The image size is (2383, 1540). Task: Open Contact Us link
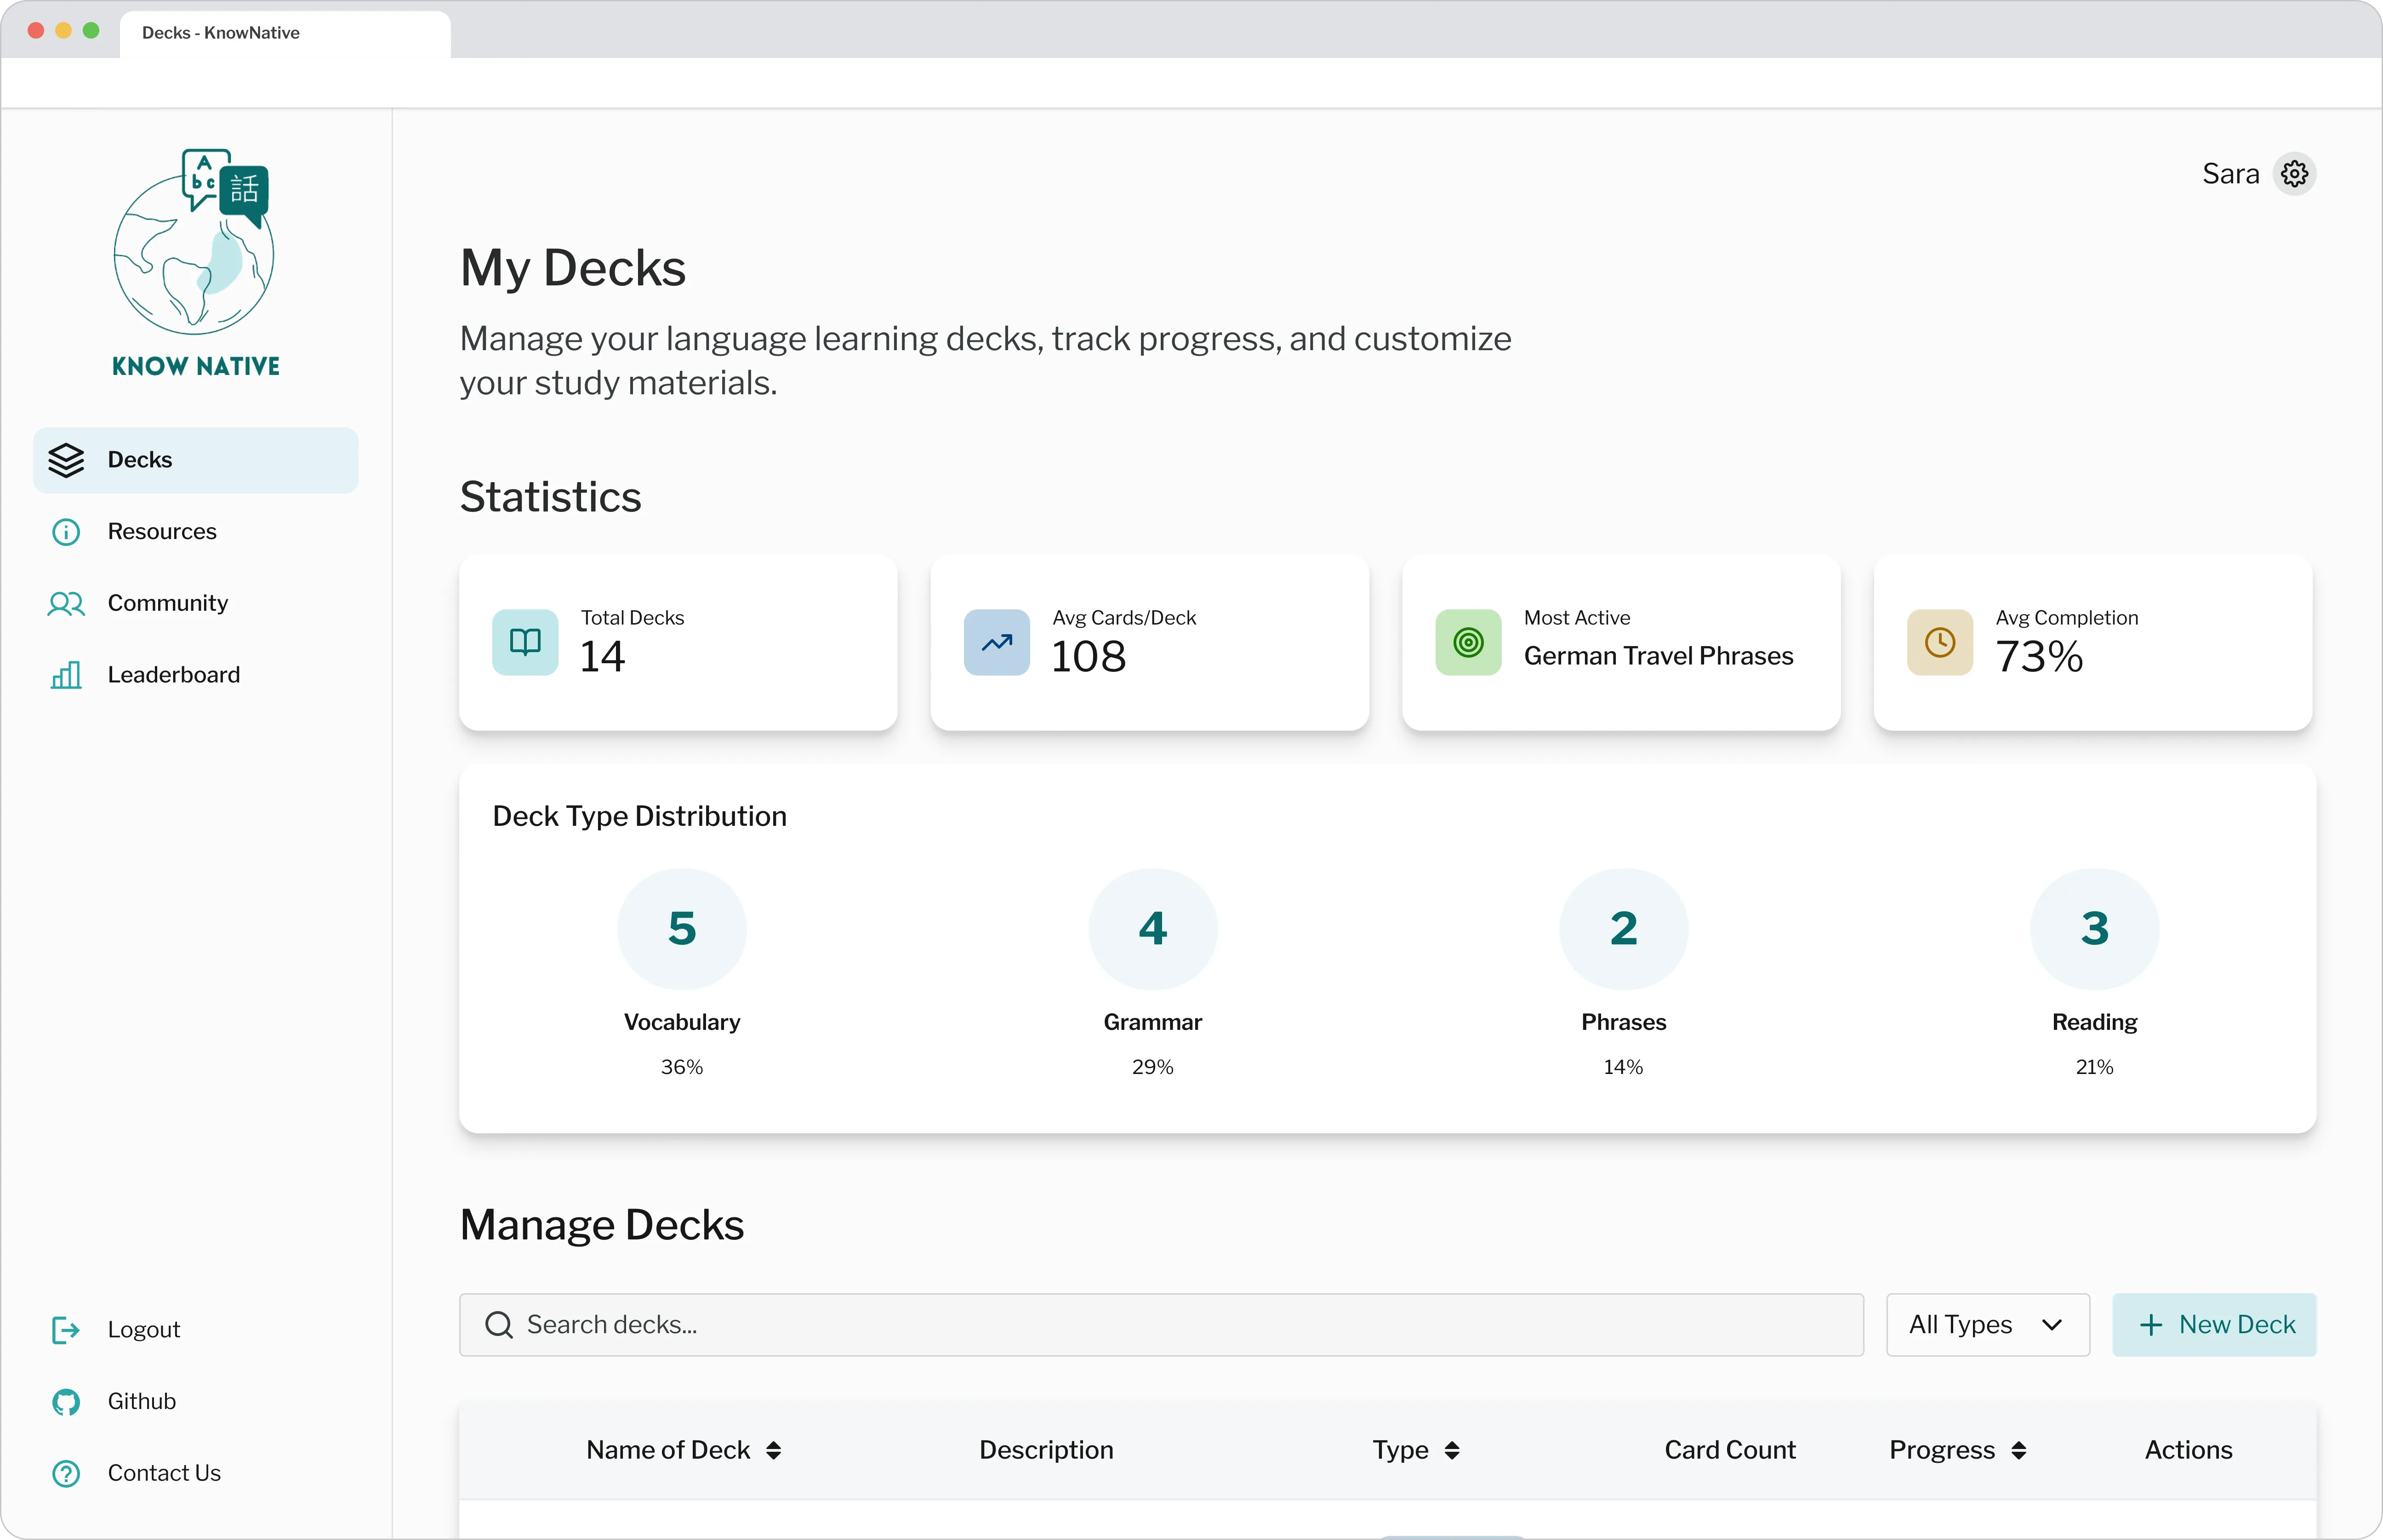(164, 1474)
